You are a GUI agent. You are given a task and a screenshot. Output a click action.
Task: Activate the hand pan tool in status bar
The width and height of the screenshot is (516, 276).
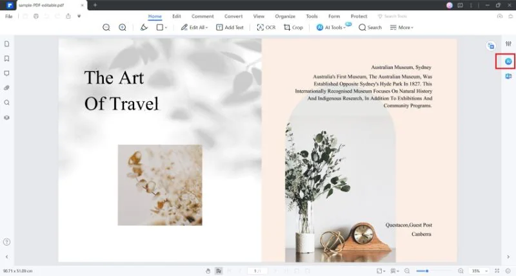click(x=208, y=271)
